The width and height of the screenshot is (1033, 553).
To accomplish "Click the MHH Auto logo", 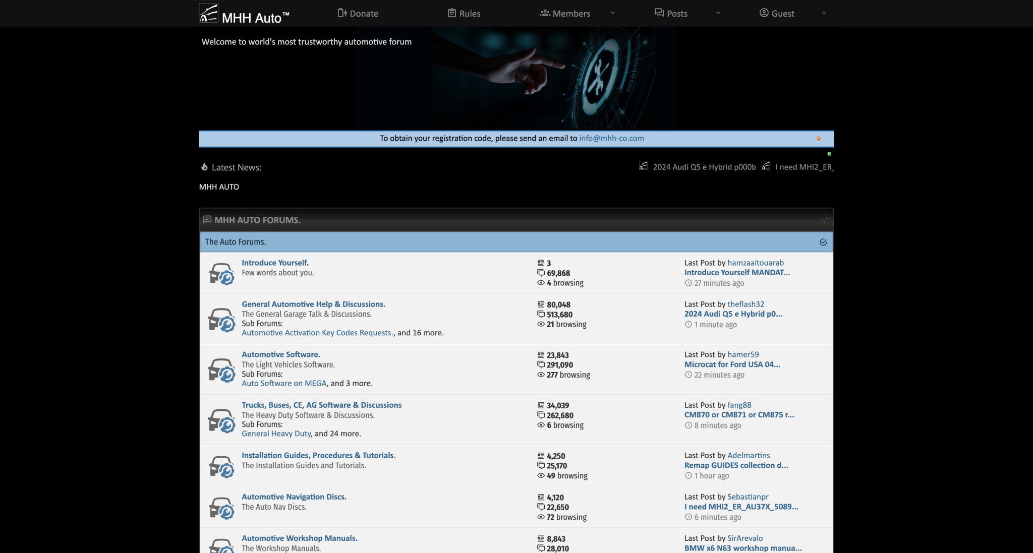I will coord(208,13).
